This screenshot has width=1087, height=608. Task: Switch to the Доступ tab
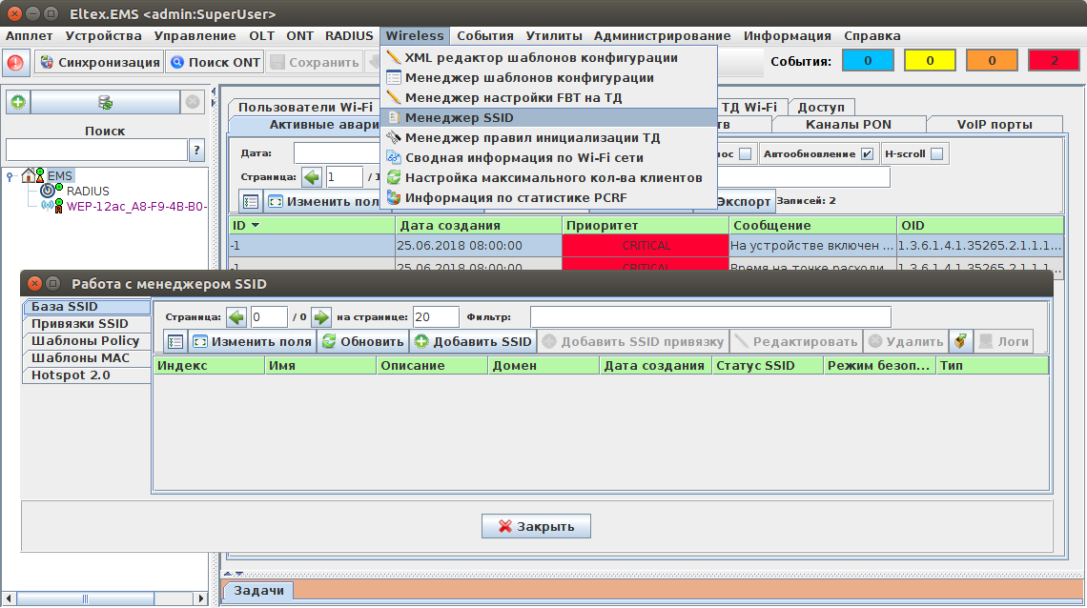[x=821, y=108]
